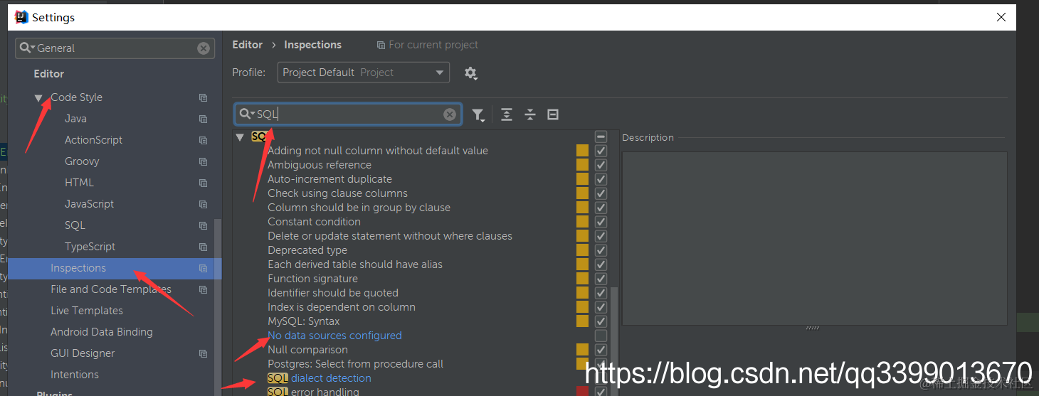Viewport: 1039px width, 396px height.
Task: Click severity swatch for Ambiguous reference
Action: tap(583, 165)
